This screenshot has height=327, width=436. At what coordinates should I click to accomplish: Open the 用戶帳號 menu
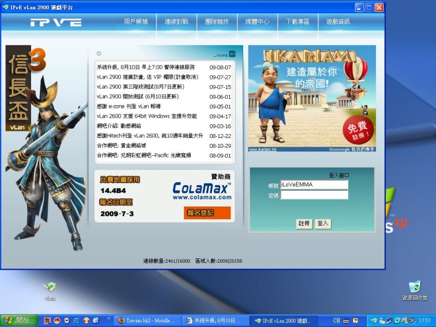pos(136,22)
